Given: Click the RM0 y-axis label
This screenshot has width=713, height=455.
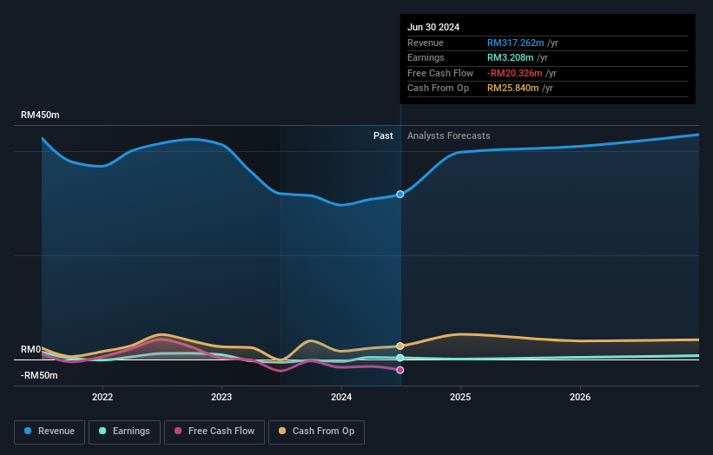Looking at the screenshot, I should [31, 349].
